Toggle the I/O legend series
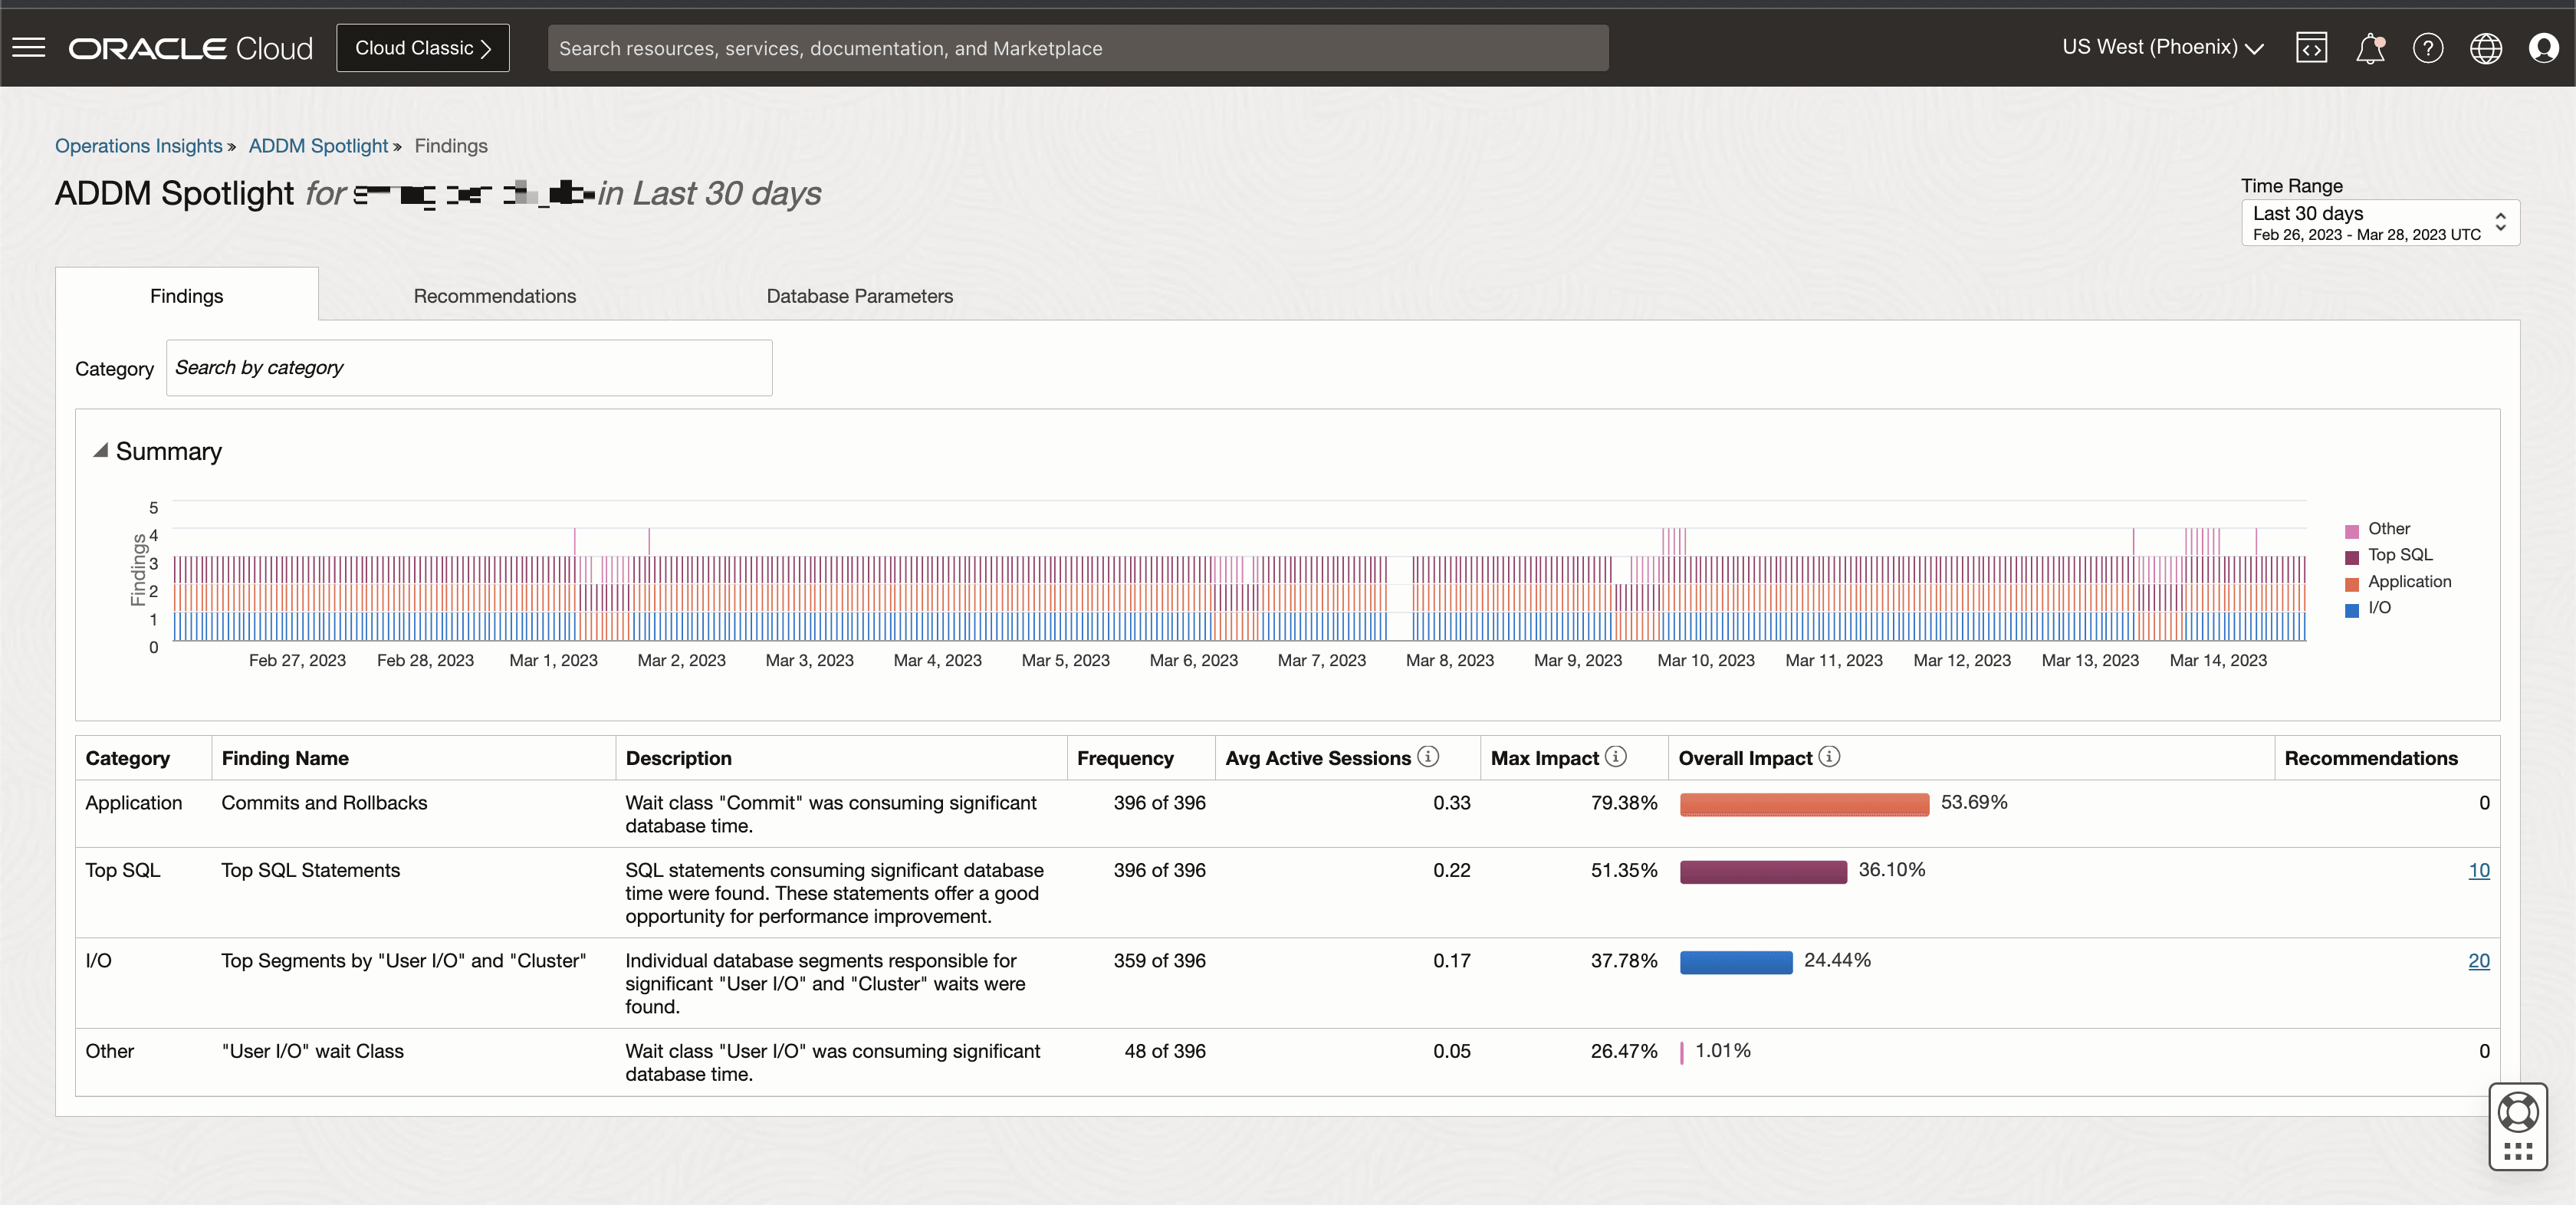Screen dimensions: 2576x1205 click(2378, 609)
